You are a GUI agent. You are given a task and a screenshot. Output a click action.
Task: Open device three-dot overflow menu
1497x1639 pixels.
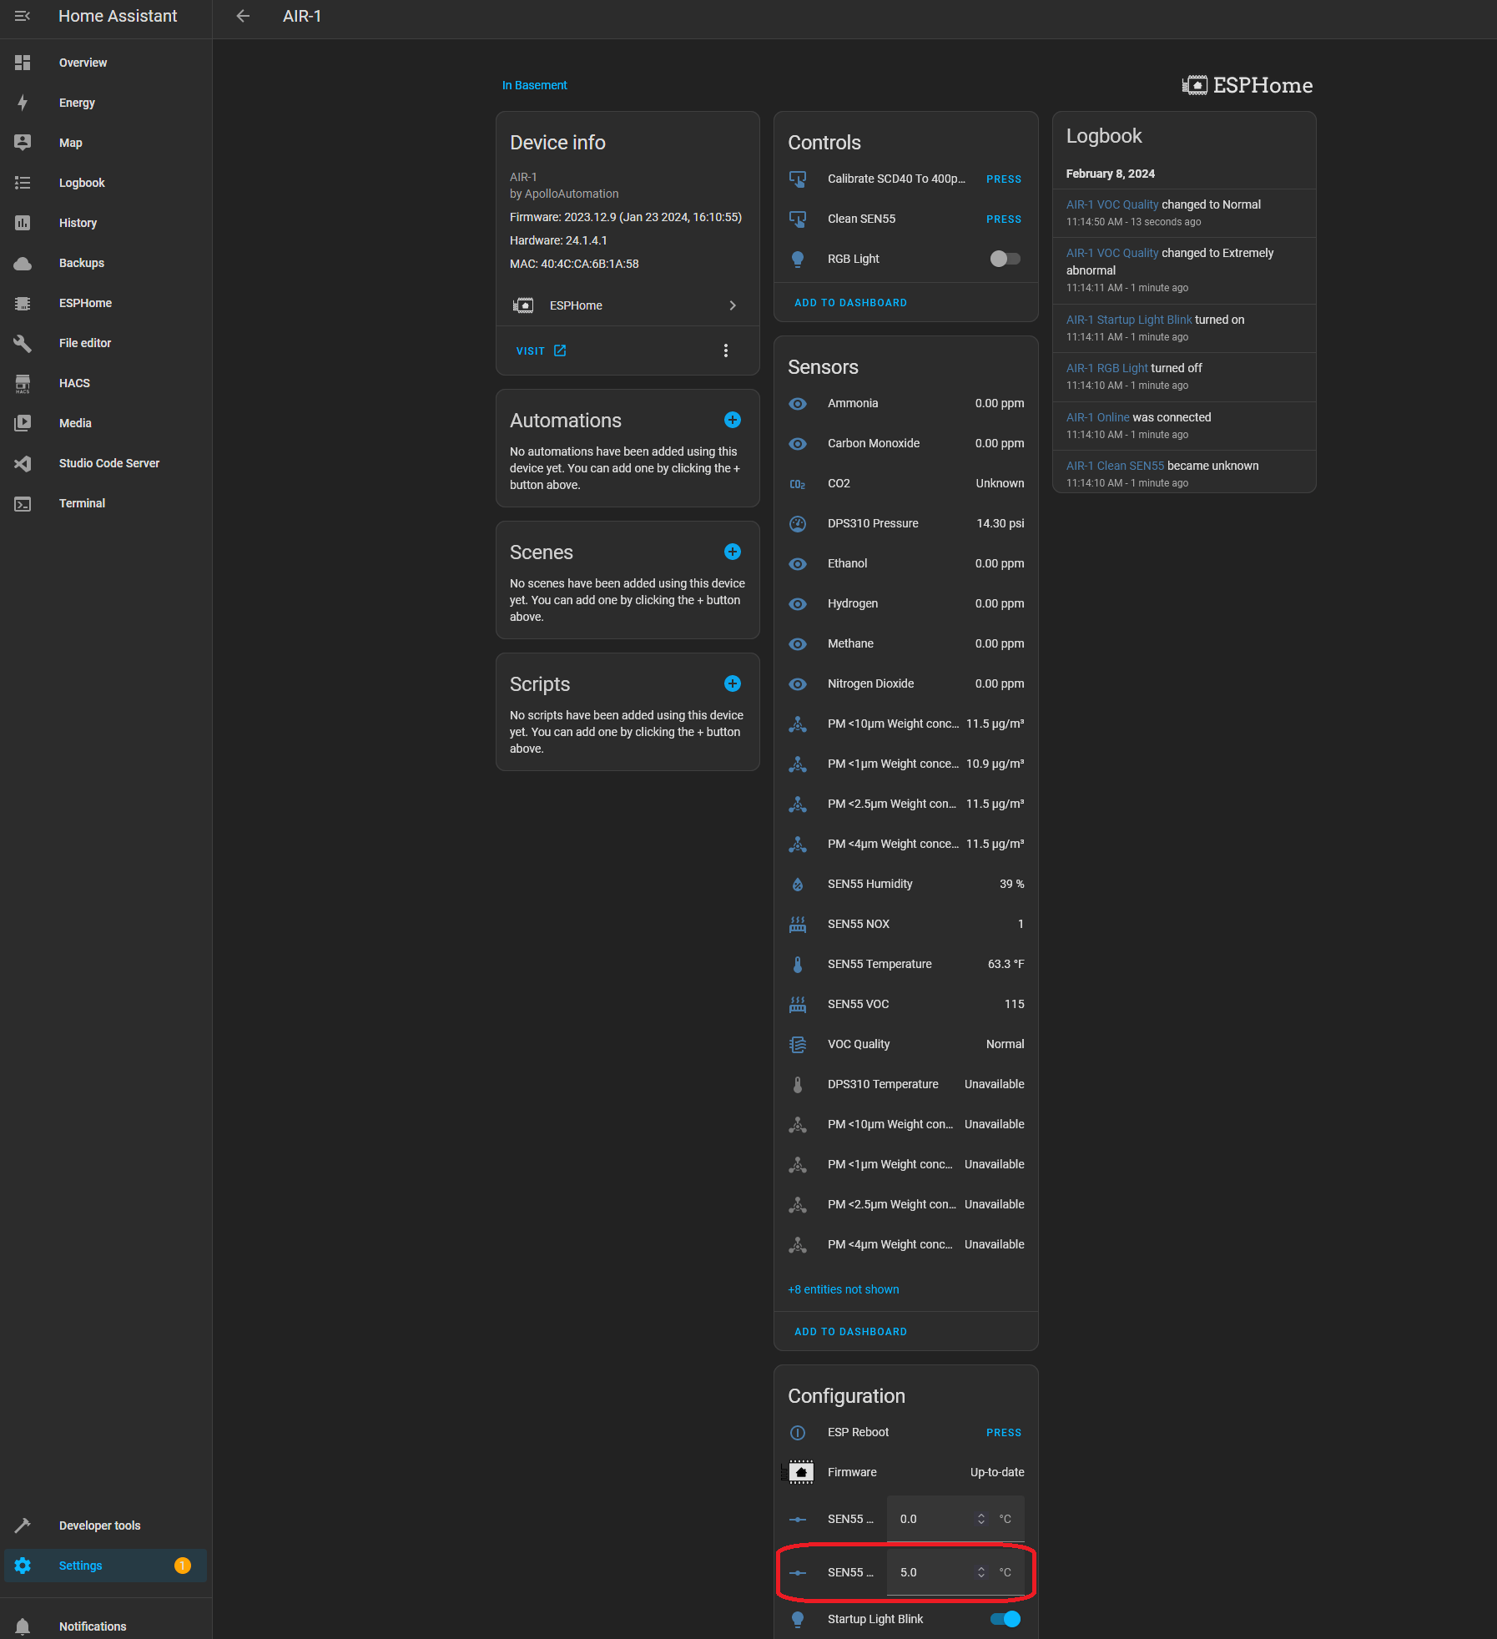725,351
